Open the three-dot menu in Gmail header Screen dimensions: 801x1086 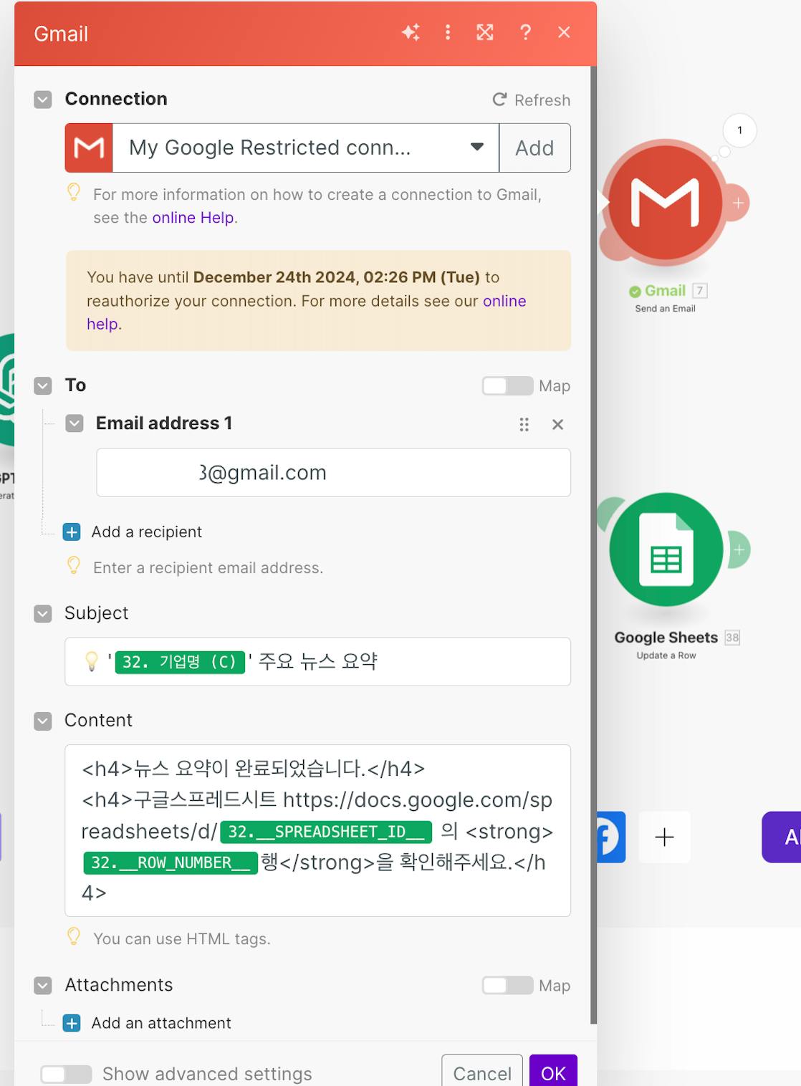(x=448, y=32)
